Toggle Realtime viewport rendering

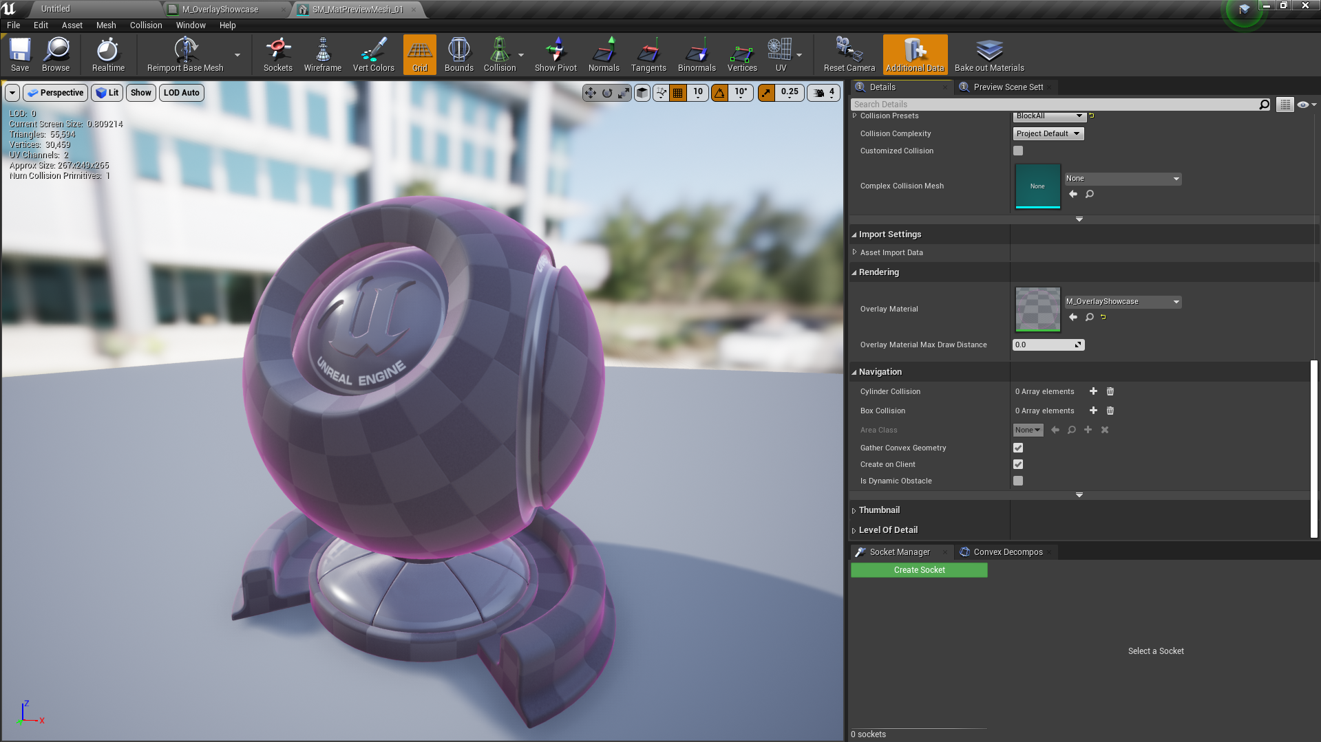[x=107, y=54]
